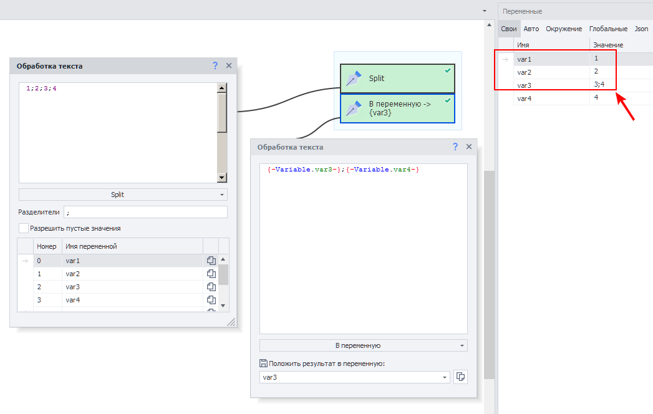Switch to the Глобальные variables tab
The width and height of the screenshot is (653, 414).
click(x=608, y=29)
